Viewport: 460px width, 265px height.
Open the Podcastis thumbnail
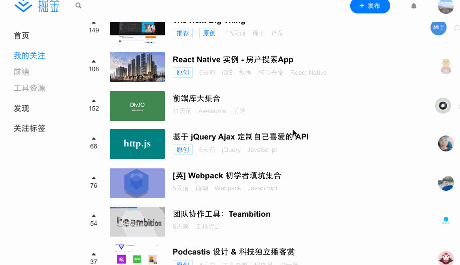pos(137,255)
